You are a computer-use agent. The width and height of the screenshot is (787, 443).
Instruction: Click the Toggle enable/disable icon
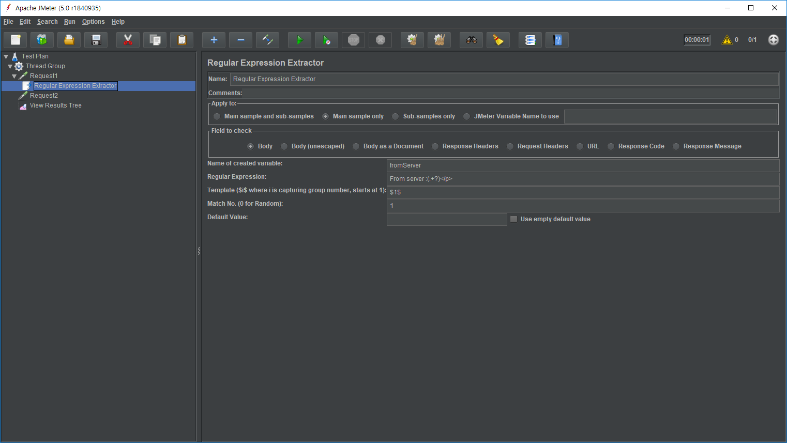267,40
